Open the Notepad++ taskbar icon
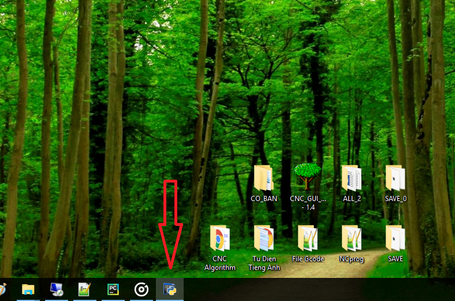Viewport: 455px width, 301px height. (85, 289)
